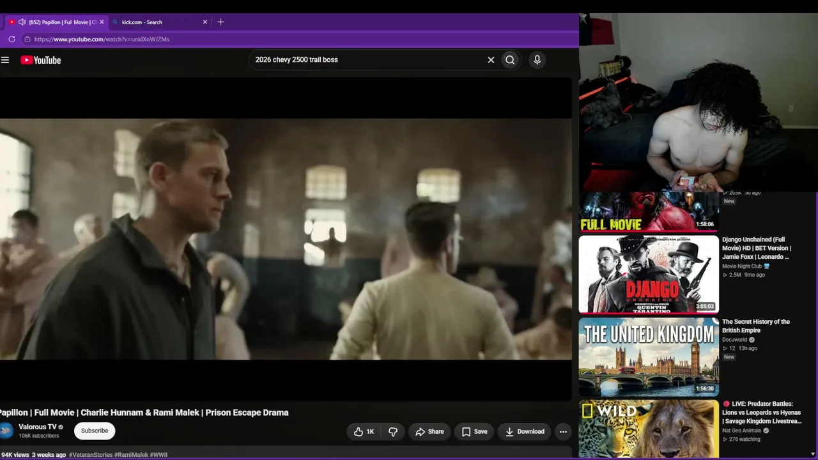Mute the Papillon tab via its speaker icon

tap(22, 22)
